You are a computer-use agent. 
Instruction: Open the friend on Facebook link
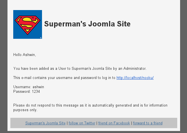tap(114, 123)
